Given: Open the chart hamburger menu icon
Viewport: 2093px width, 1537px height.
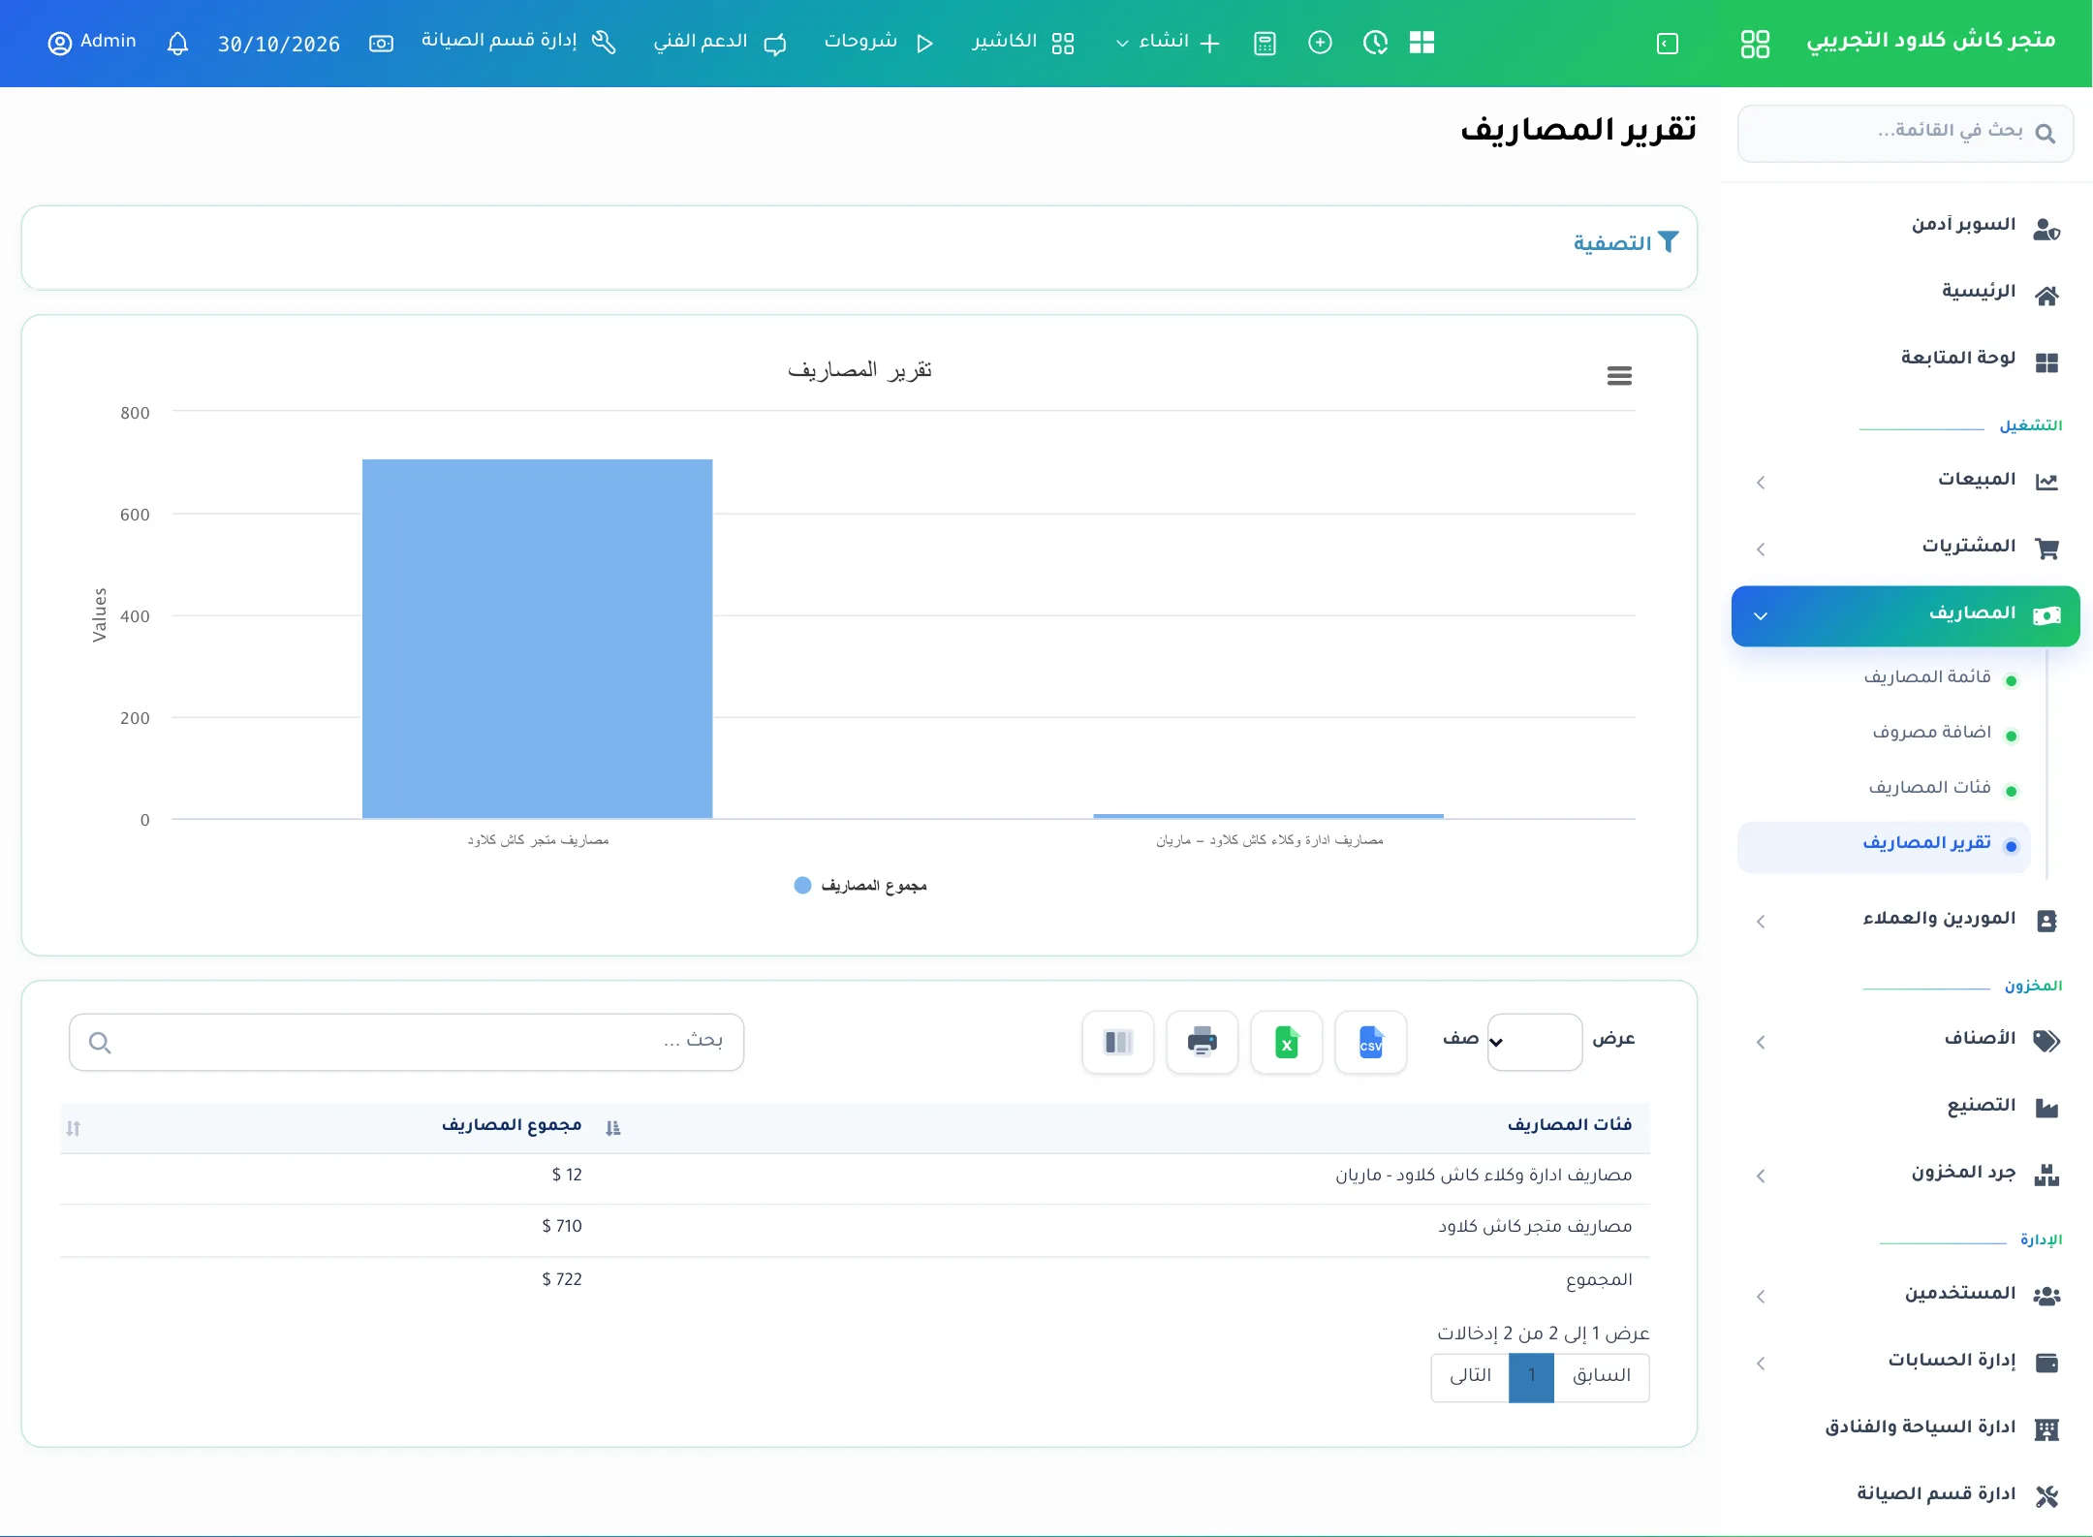Looking at the screenshot, I should (x=1619, y=376).
